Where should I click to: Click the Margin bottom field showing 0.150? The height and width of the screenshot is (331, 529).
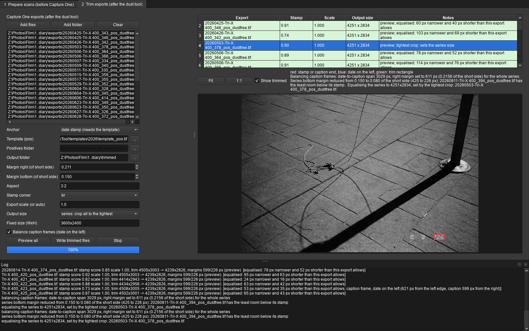tap(97, 177)
